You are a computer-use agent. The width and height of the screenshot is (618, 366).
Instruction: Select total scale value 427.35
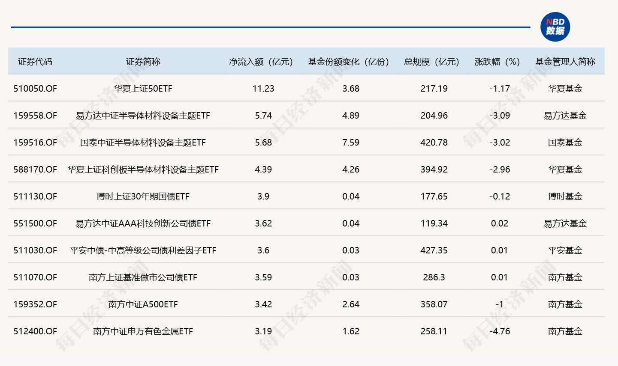434,250
